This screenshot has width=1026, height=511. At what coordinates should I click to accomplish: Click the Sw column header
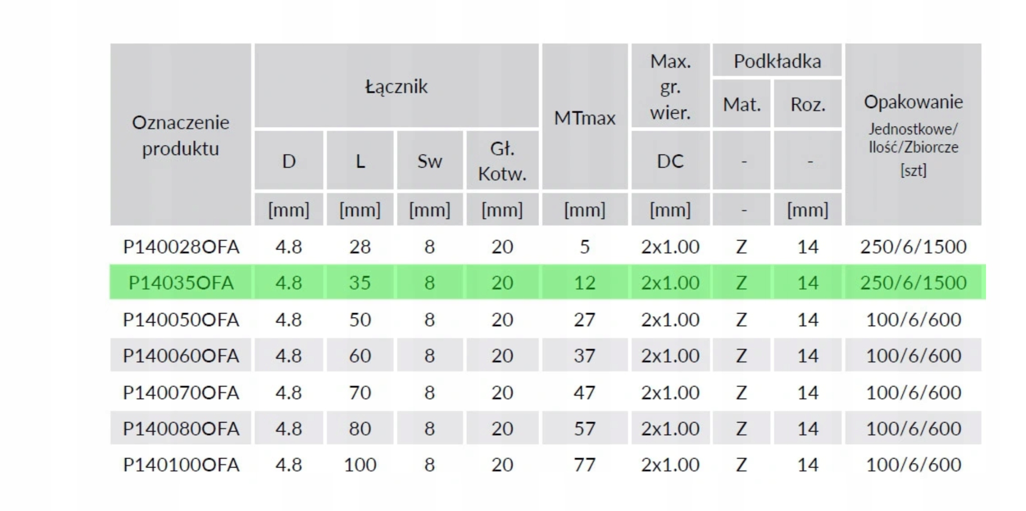pos(429,161)
